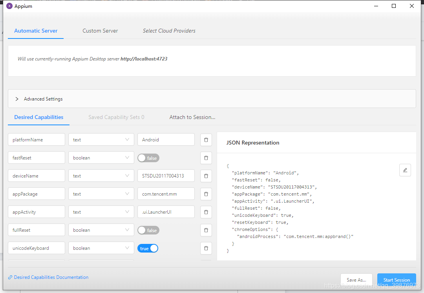Open the Attach to Session tab
This screenshot has height=293, width=424.
(x=192, y=117)
